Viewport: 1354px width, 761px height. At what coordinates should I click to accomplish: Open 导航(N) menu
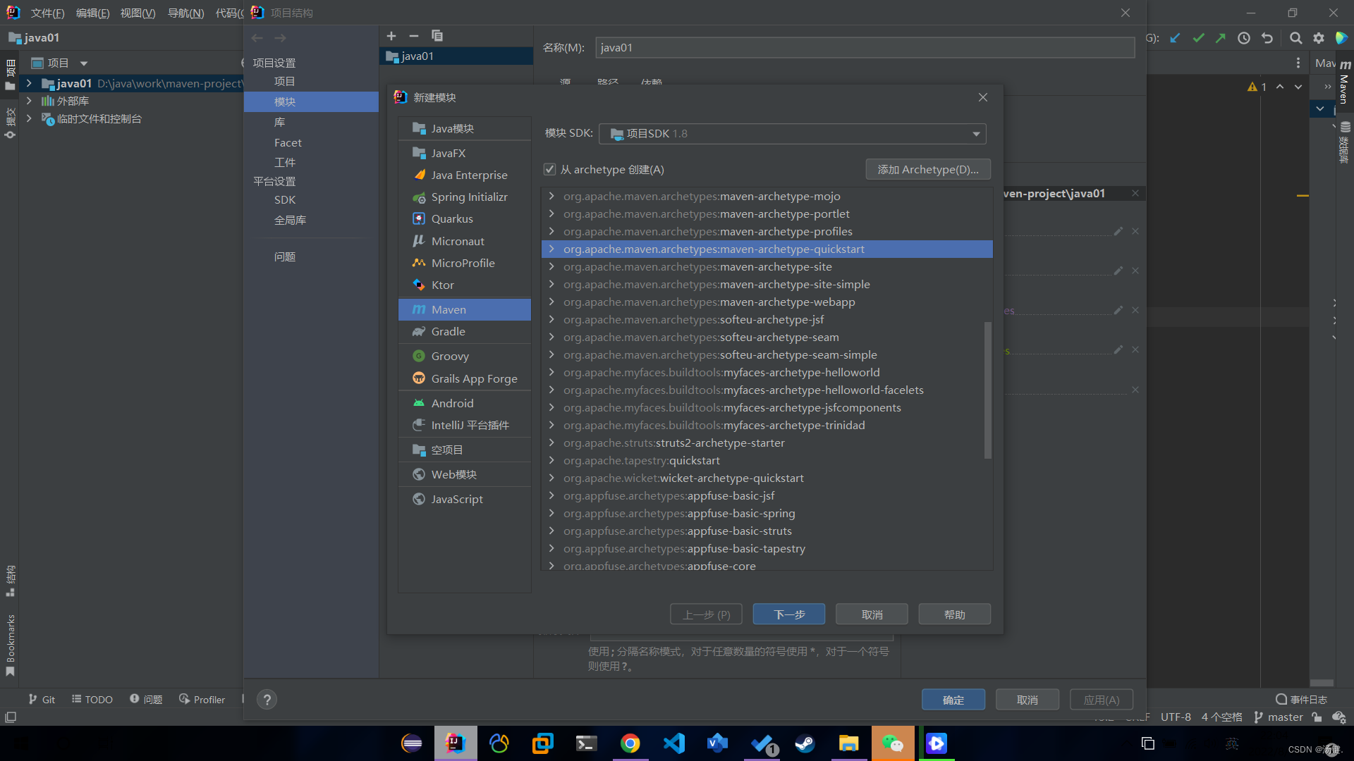click(185, 13)
